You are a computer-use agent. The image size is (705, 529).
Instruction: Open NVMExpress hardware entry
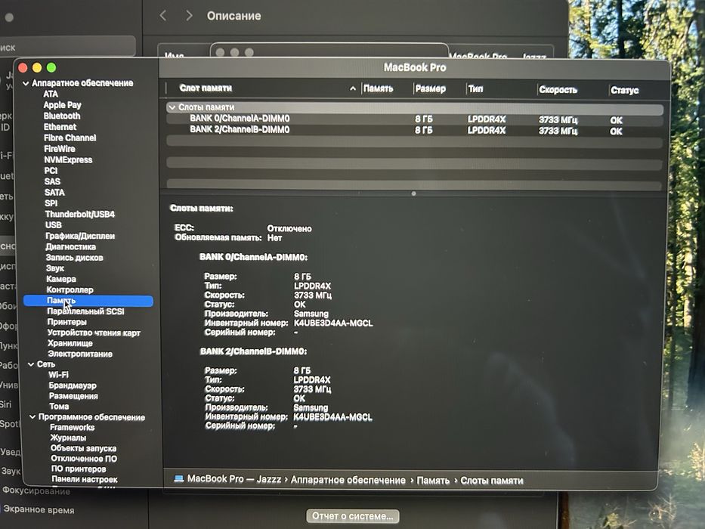(68, 159)
